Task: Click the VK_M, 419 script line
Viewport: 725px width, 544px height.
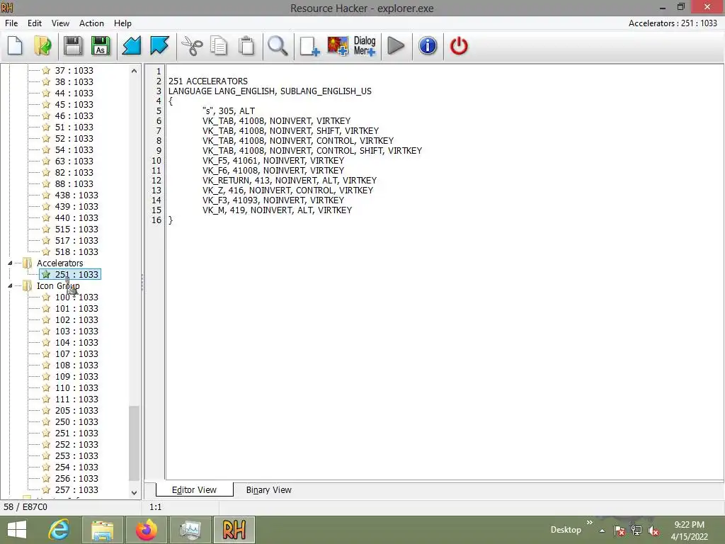Action: (277, 210)
